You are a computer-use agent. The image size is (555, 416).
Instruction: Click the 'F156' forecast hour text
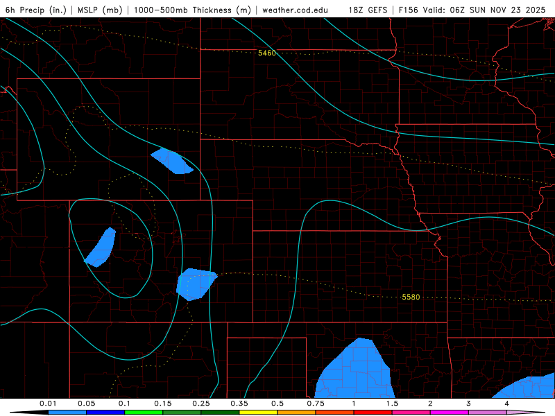click(409, 10)
